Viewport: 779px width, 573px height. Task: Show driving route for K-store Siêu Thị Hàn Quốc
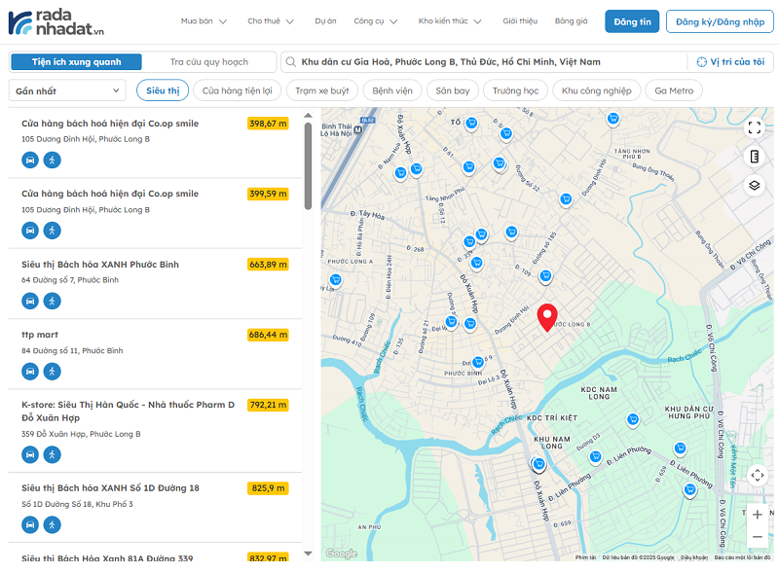30,454
